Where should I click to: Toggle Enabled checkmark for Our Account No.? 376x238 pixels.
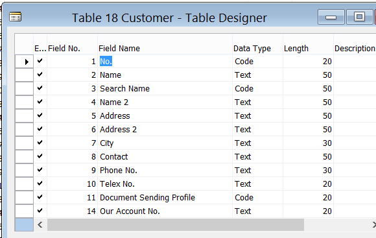tap(40, 211)
